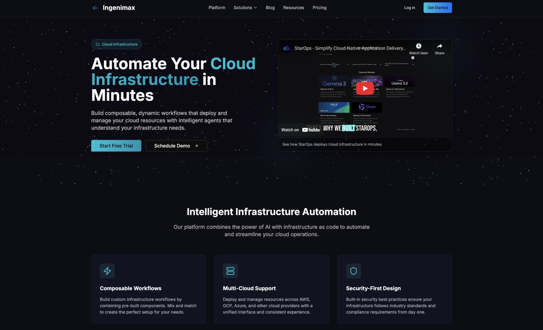Image resolution: width=543 pixels, height=330 pixels.
Task: Click the lightning bolt Composable Workflows icon
Action: pos(107,271)
